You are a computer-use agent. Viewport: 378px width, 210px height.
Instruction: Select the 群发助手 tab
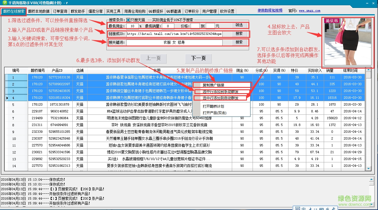[x=78, y=12]
